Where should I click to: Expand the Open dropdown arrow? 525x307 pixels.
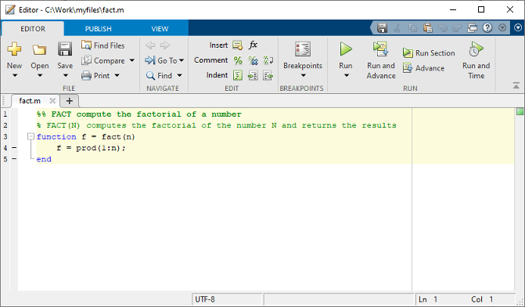40,75
